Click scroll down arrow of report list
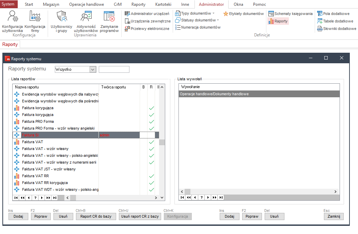This screenshot has width=358, height=234. [162, 198]
